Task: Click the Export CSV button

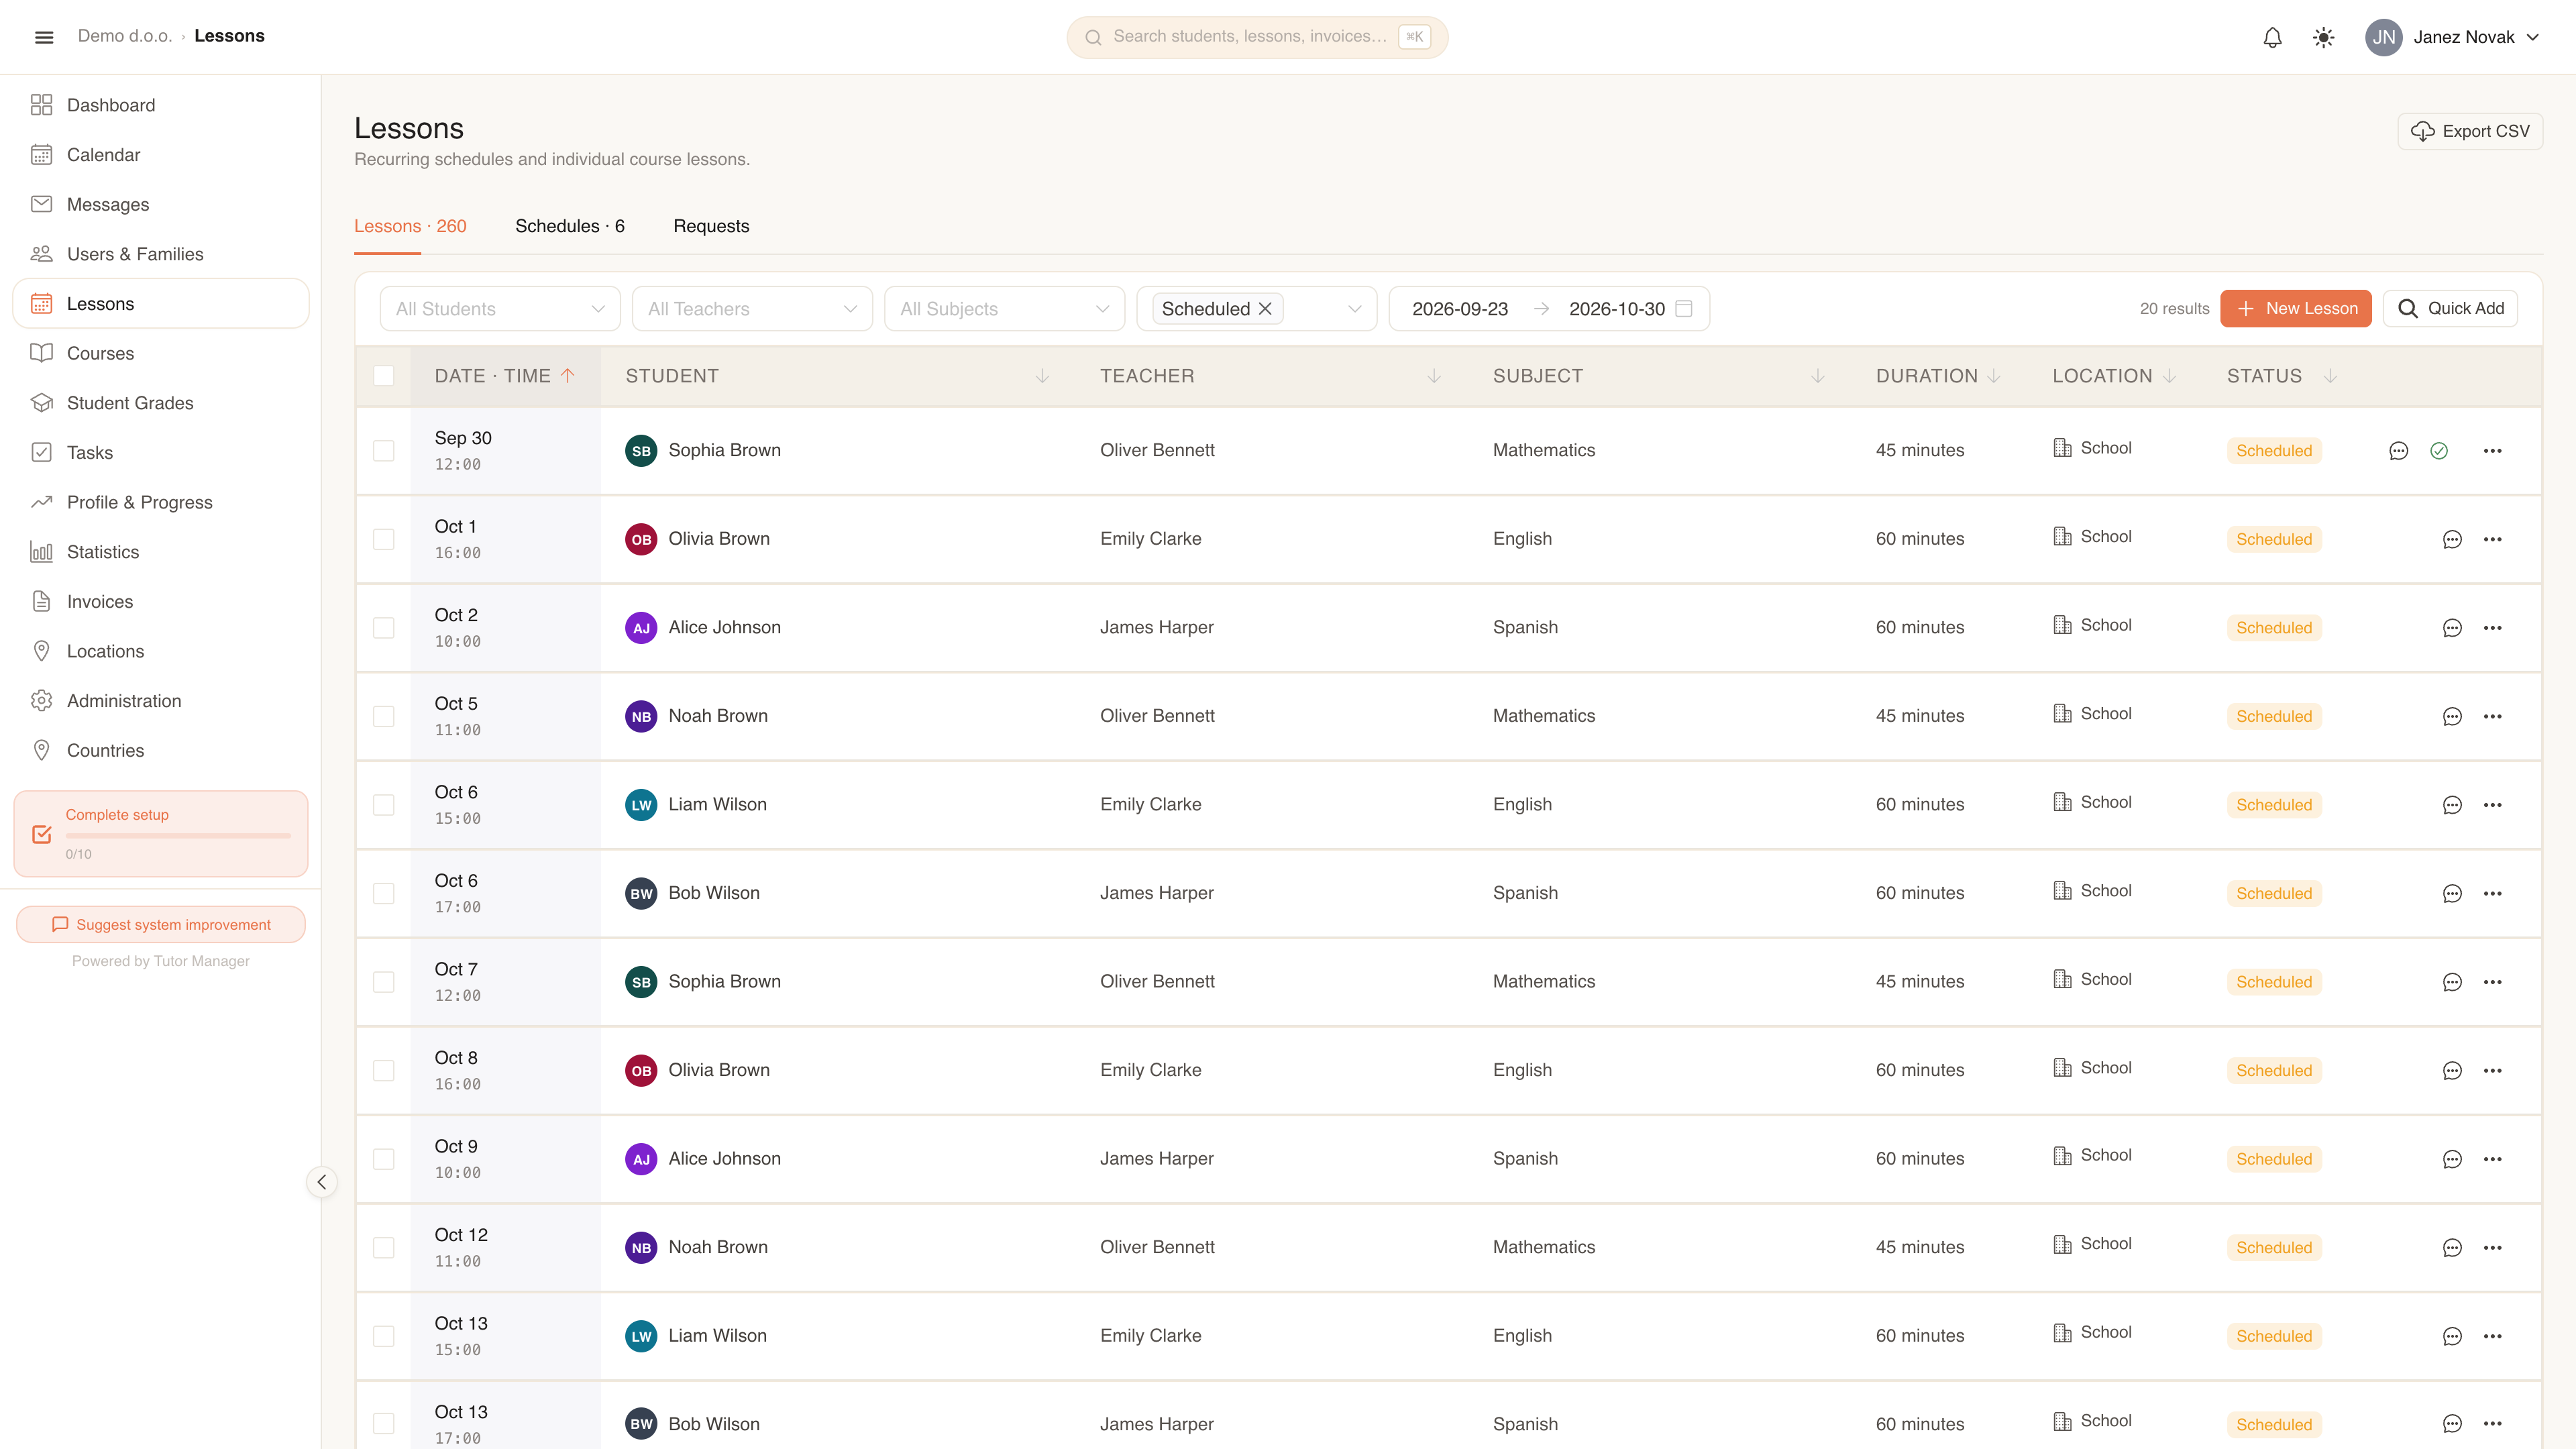Action: click(2470, 132)
